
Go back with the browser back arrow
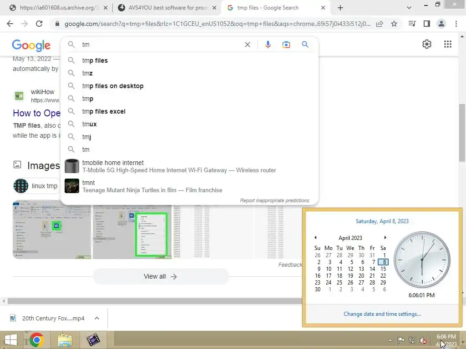[x=10, y=24]
